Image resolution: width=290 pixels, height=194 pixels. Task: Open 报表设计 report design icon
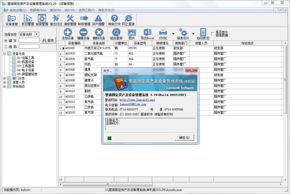tap(183, 34)
